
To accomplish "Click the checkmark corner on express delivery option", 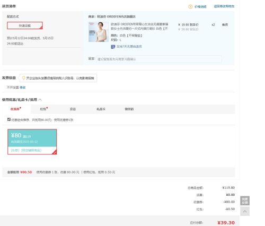I will point(41,28).
